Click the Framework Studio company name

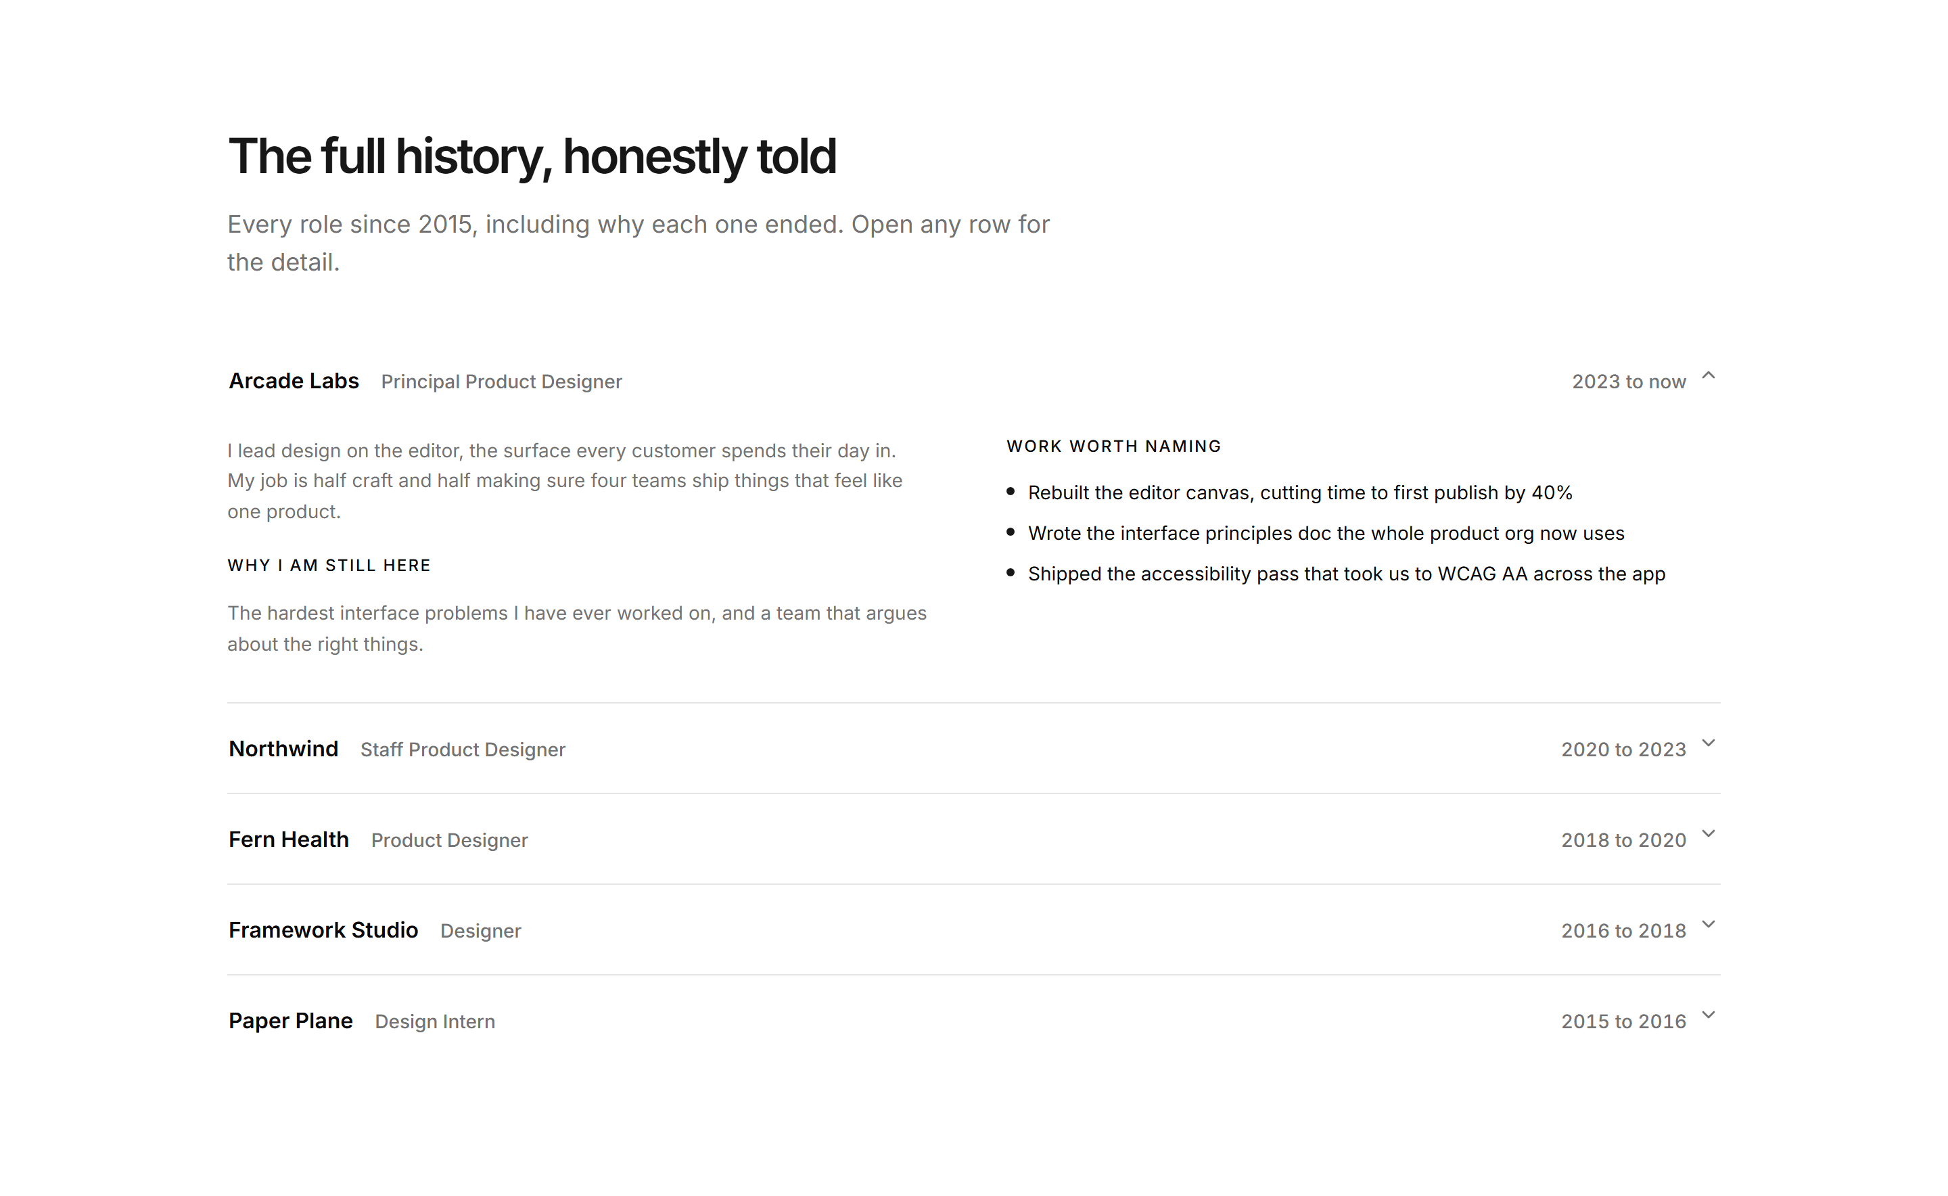[x=323, y=930]
